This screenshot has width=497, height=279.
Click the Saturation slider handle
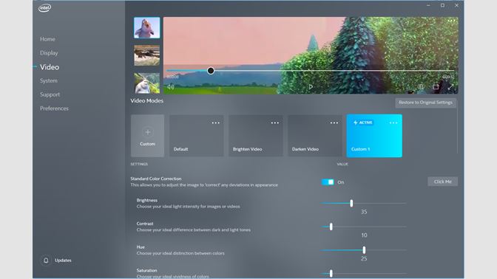[331, 273]
